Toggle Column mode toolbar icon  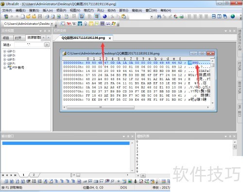pos(97,17)
